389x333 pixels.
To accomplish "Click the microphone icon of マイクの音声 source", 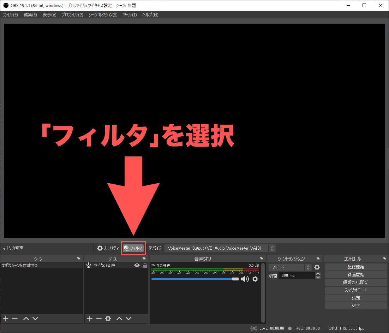I will click(89, 265).
